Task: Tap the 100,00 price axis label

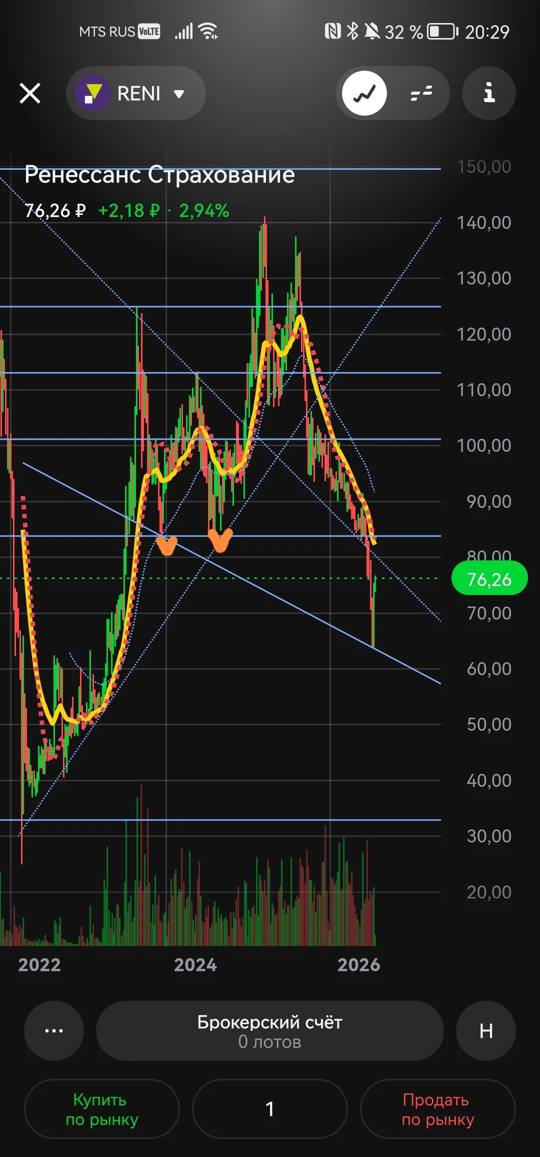Action: (484, 445)
